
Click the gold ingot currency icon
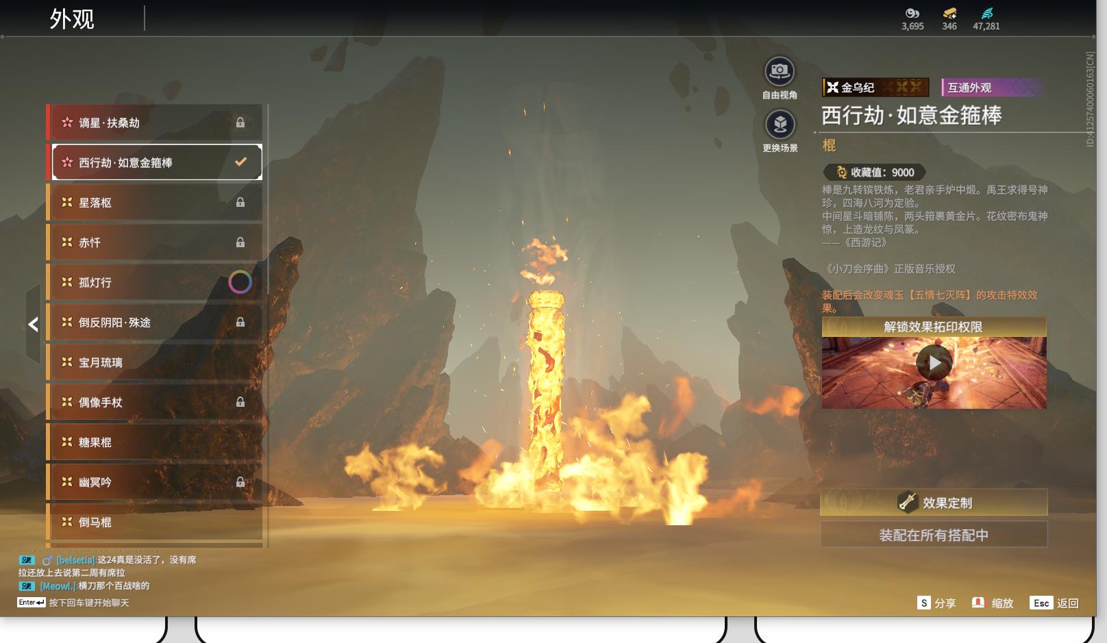click(949, 13)
